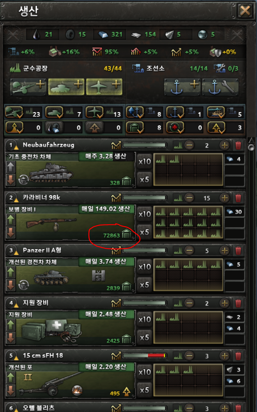This screenshot has width=257, height=412.
Task: Add a new aircraft production line
Action: pyautogui.click(x=104, y=86)
